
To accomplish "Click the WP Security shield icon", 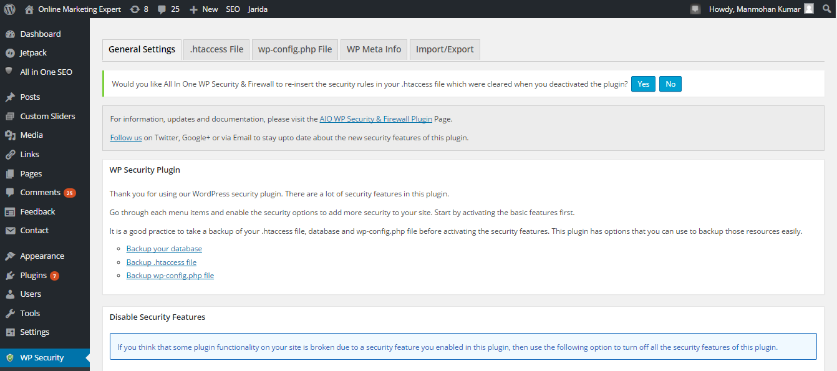I will (9, 358).
